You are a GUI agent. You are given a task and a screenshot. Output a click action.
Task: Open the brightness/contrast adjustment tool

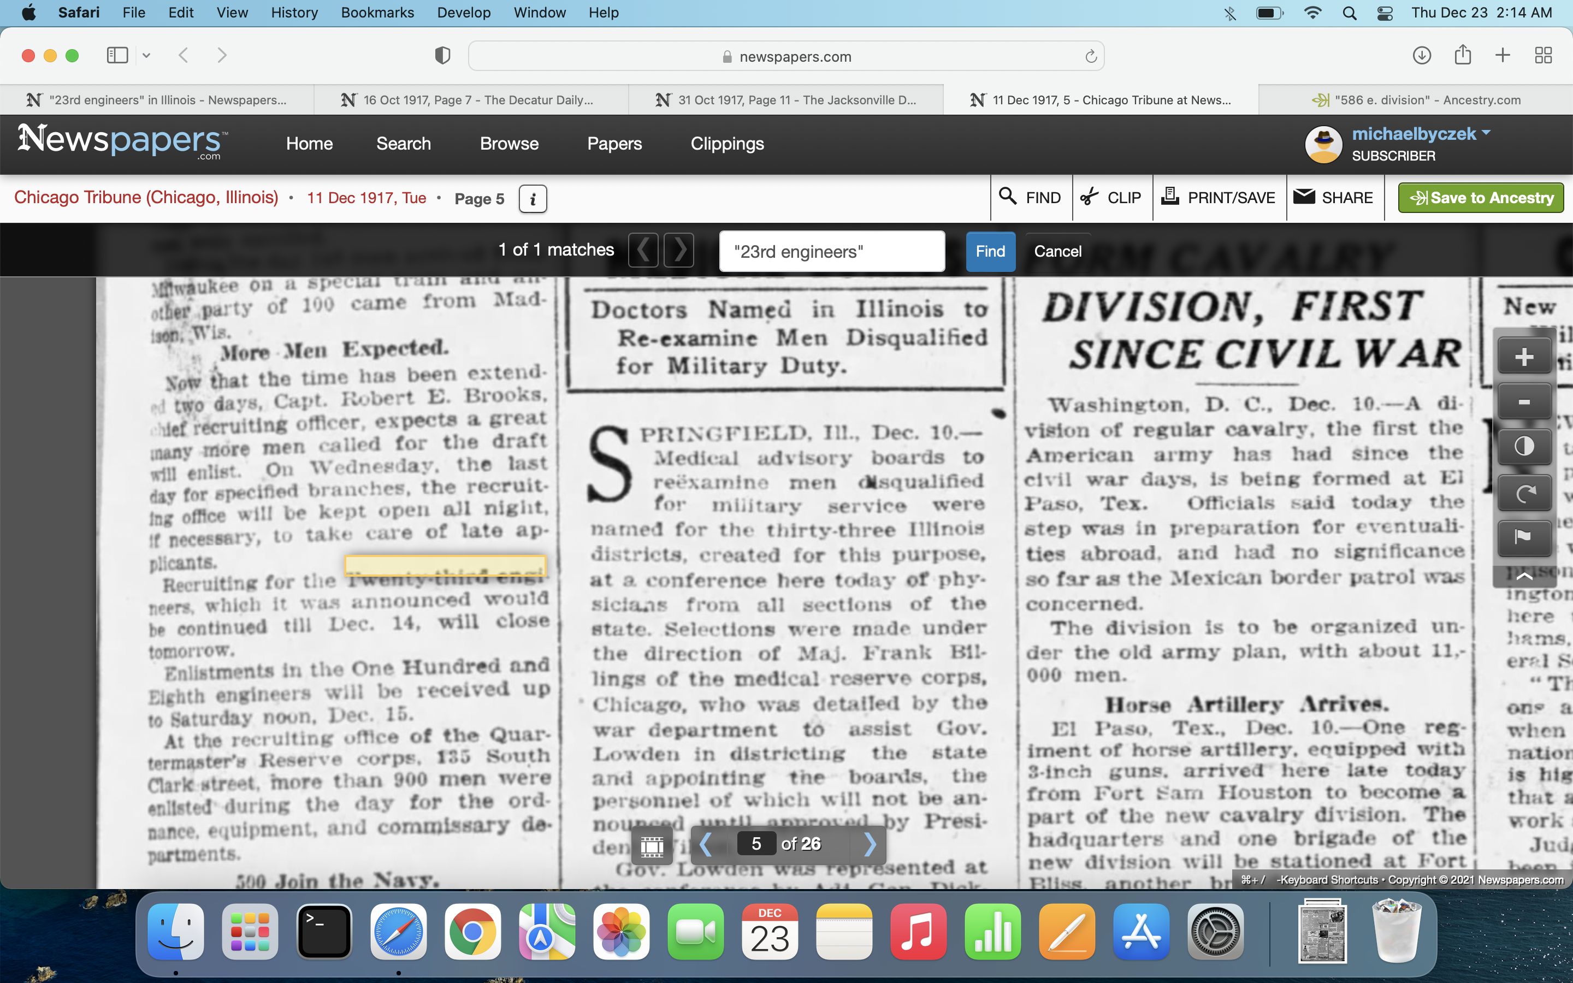tap(1524, 447)
